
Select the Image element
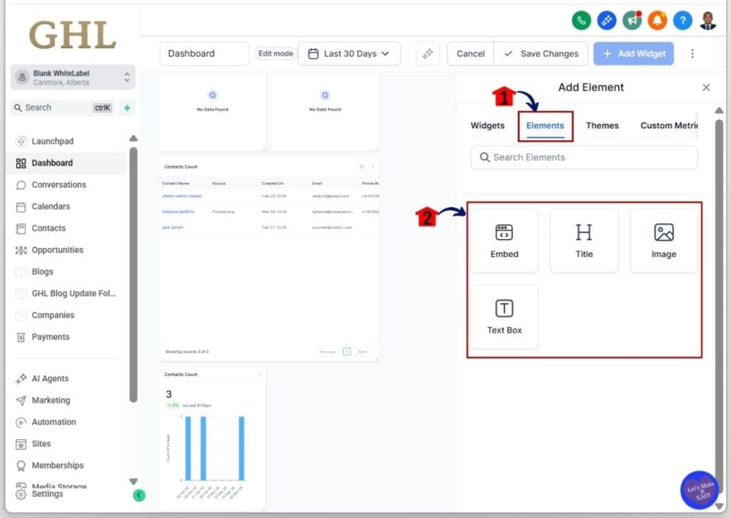(663, 240)
